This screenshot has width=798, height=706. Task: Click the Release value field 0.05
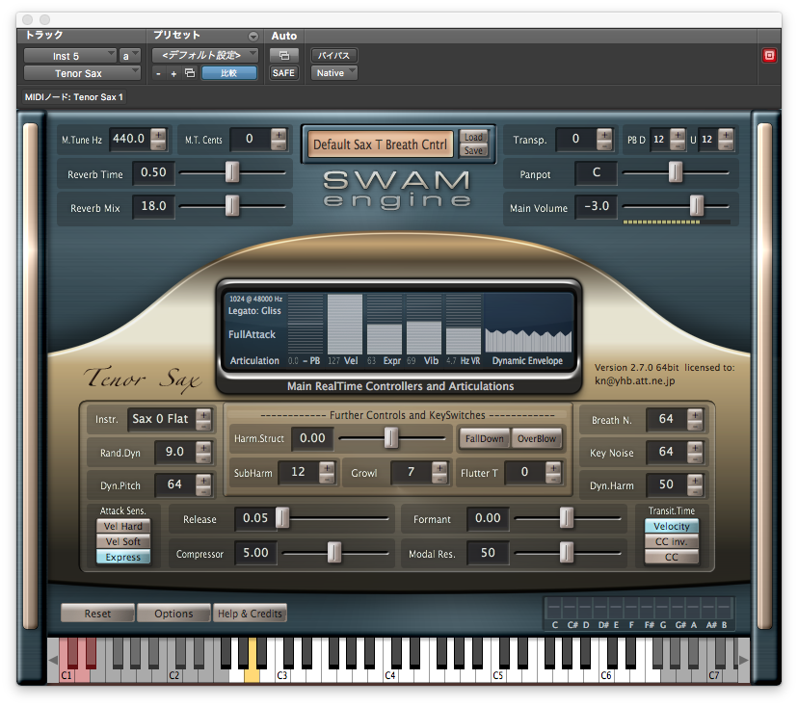point(255,518)
